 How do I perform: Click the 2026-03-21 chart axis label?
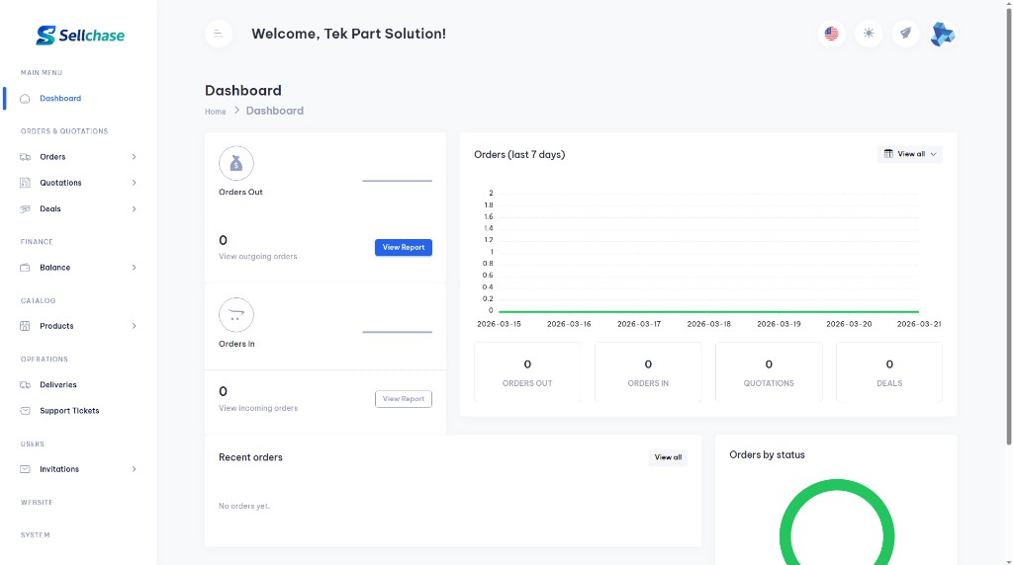click(919, 324)
